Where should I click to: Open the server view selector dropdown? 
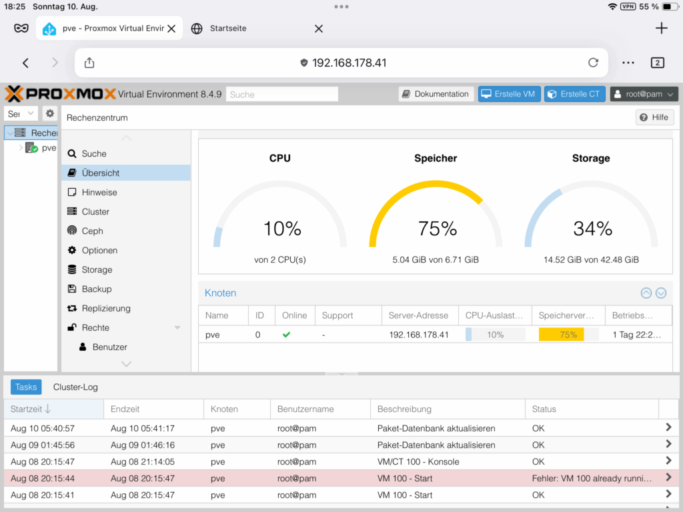click(21, 113)
